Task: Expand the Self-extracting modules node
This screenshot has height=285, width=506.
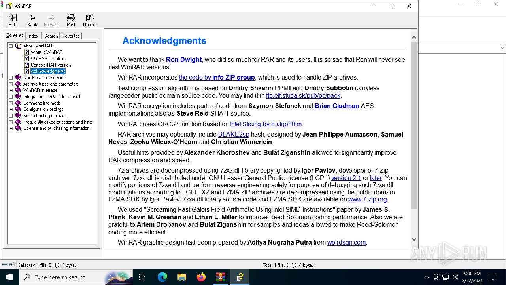Action: pos(11,116)
